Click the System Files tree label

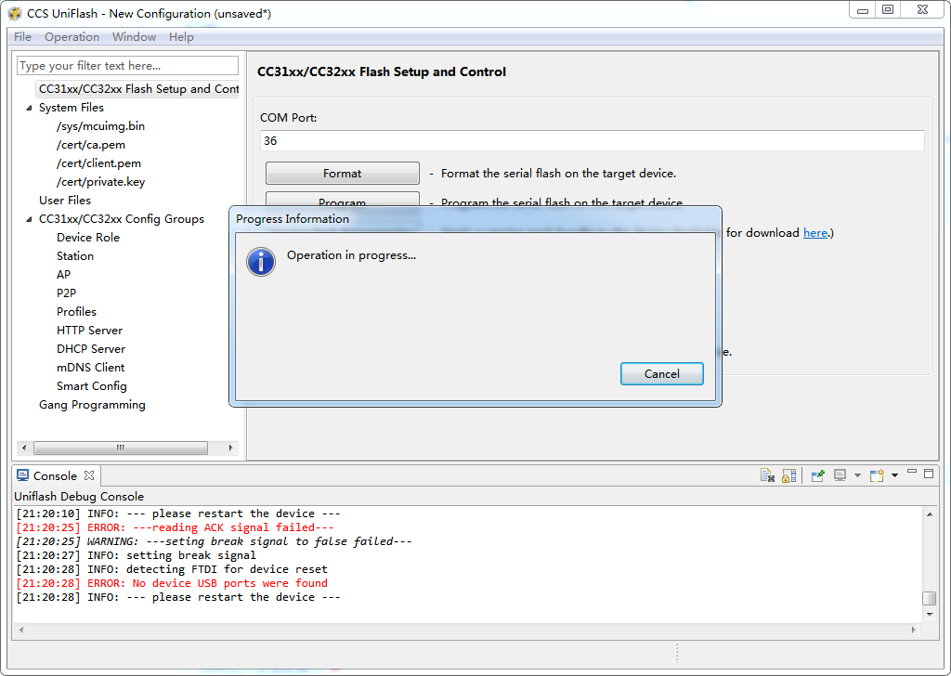[x=71, y=108]
